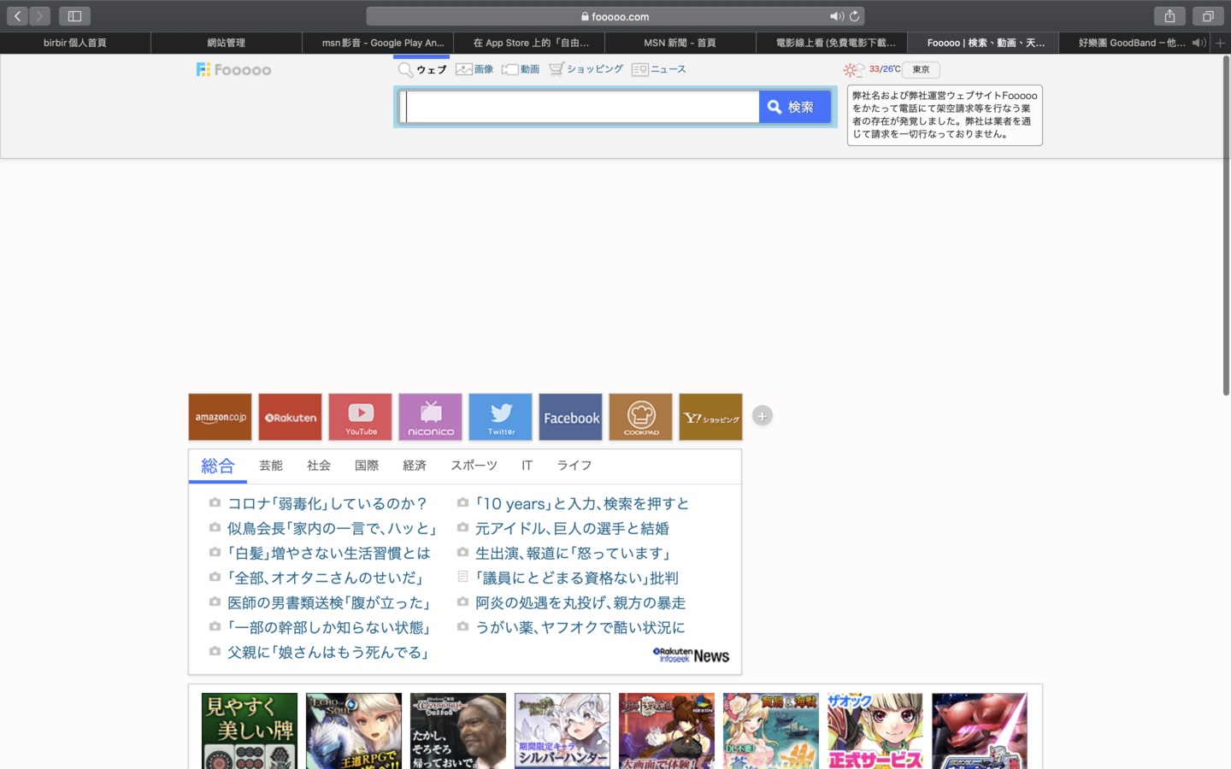
Task: Open a new tab with plus button
Action: [x=1221, y=43]
